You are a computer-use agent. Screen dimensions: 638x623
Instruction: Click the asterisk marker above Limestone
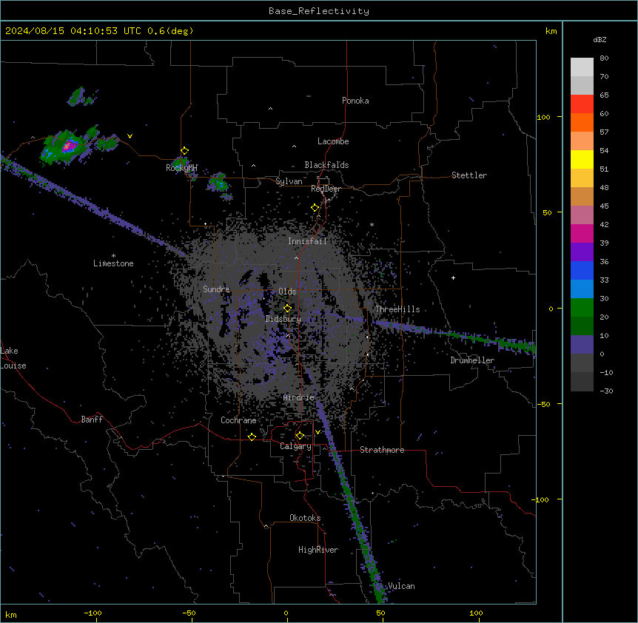pos(113,256)
